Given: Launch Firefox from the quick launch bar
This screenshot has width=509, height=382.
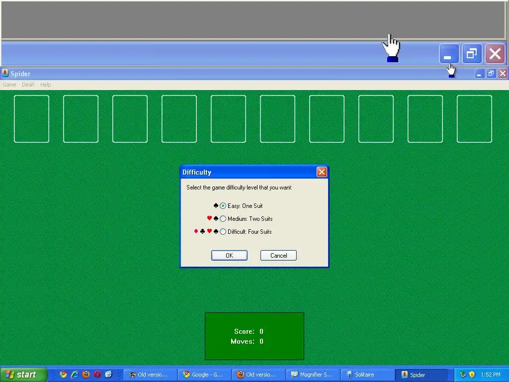Looking at the screenshot, I should [86, 375].
